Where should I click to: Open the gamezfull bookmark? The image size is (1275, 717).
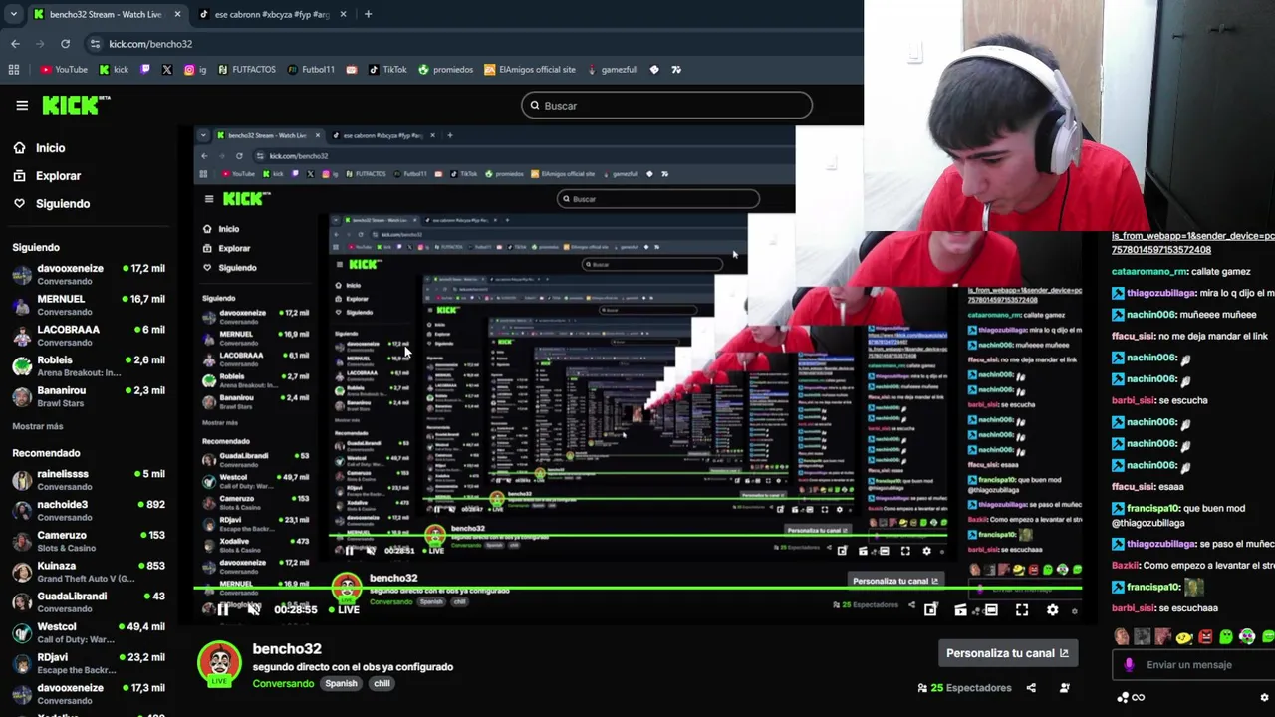(613, 70)
